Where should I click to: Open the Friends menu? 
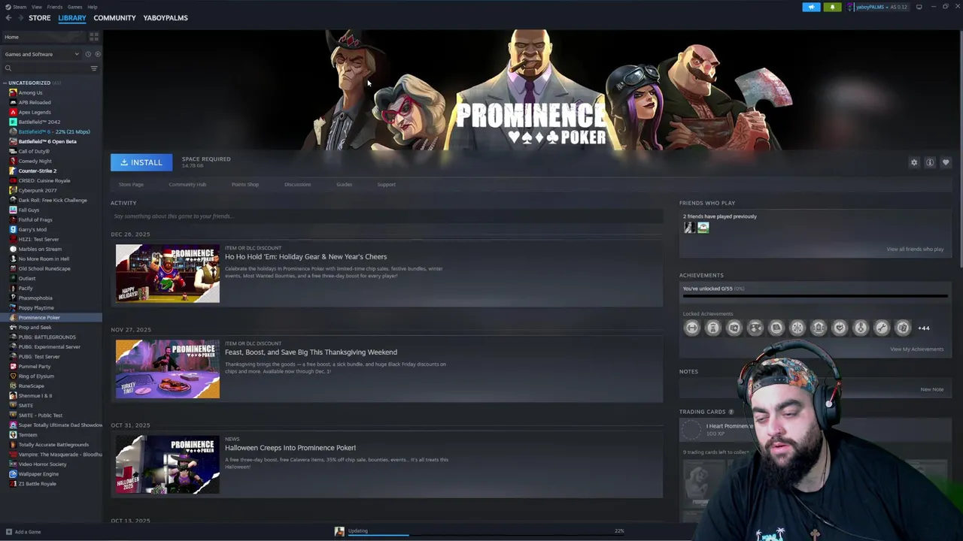[55, 7]
